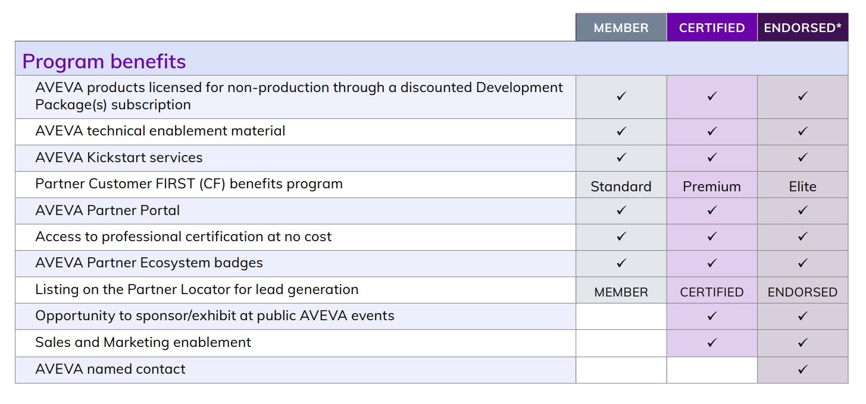Click the MEMBER column header
This screenshot has height=404, width=866.
[x=621, y=28]
